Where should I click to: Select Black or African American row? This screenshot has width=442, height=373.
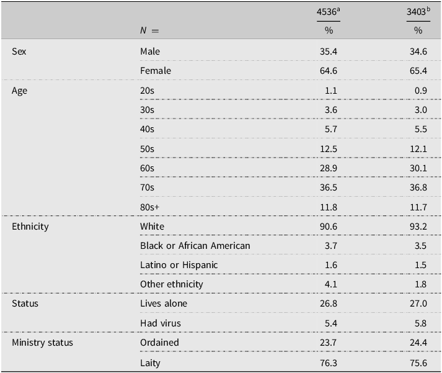(x=290, y=246)
